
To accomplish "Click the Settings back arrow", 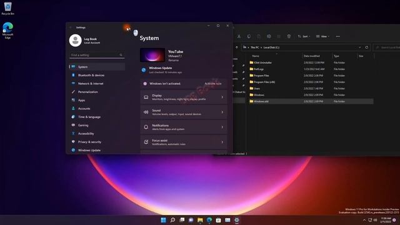I will coord(71,27).
